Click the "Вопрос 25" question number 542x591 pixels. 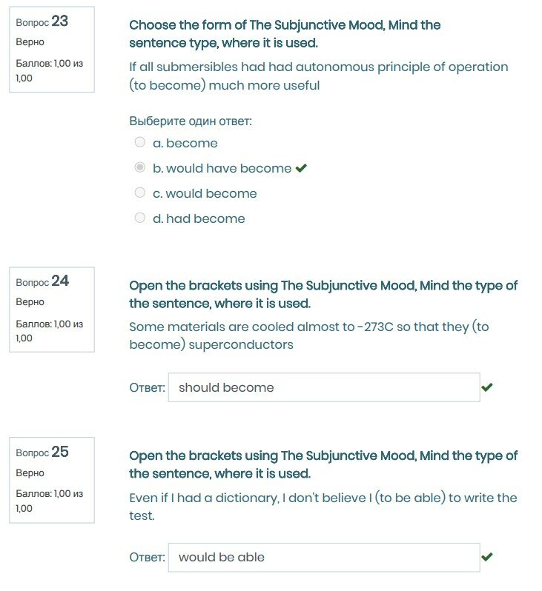42,452
